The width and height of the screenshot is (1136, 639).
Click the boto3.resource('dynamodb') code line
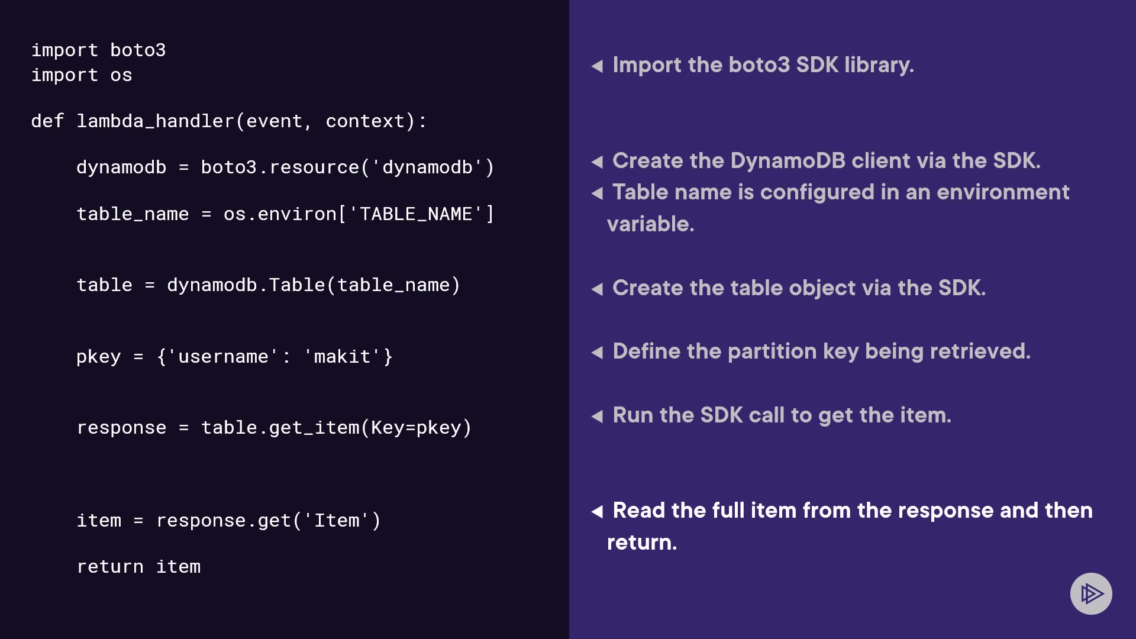click(285, 167)
